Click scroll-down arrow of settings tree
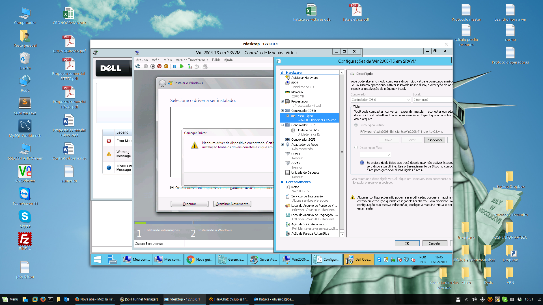The image size is (543, 305). 342,235
